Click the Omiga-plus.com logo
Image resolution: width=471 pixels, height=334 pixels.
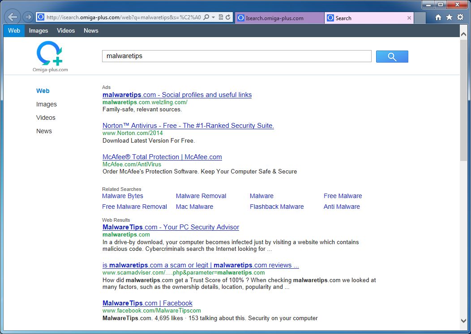50,56
